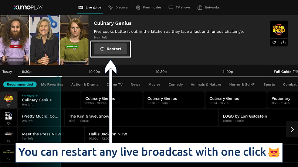Open the Full Guide

pos(285,72)
